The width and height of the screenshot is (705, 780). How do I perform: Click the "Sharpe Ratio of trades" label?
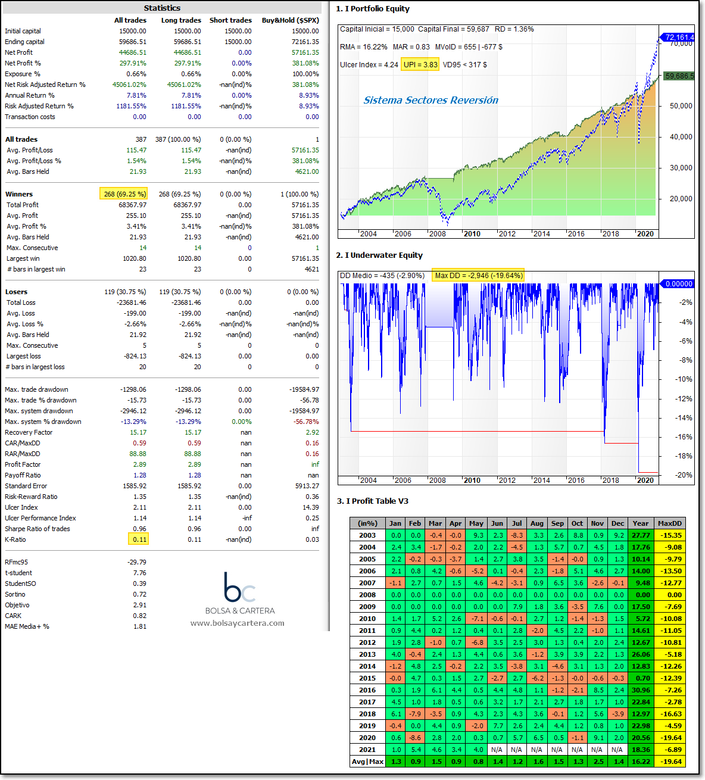[38, 529]
